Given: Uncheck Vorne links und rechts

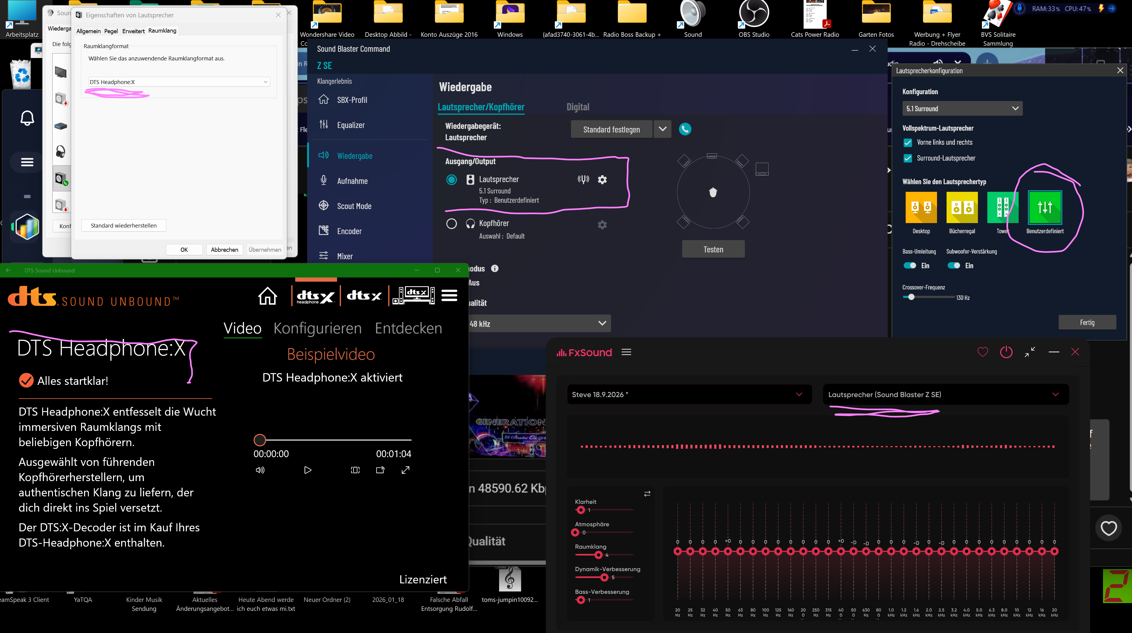Looking at the screenshot, I should click(907, 142).
